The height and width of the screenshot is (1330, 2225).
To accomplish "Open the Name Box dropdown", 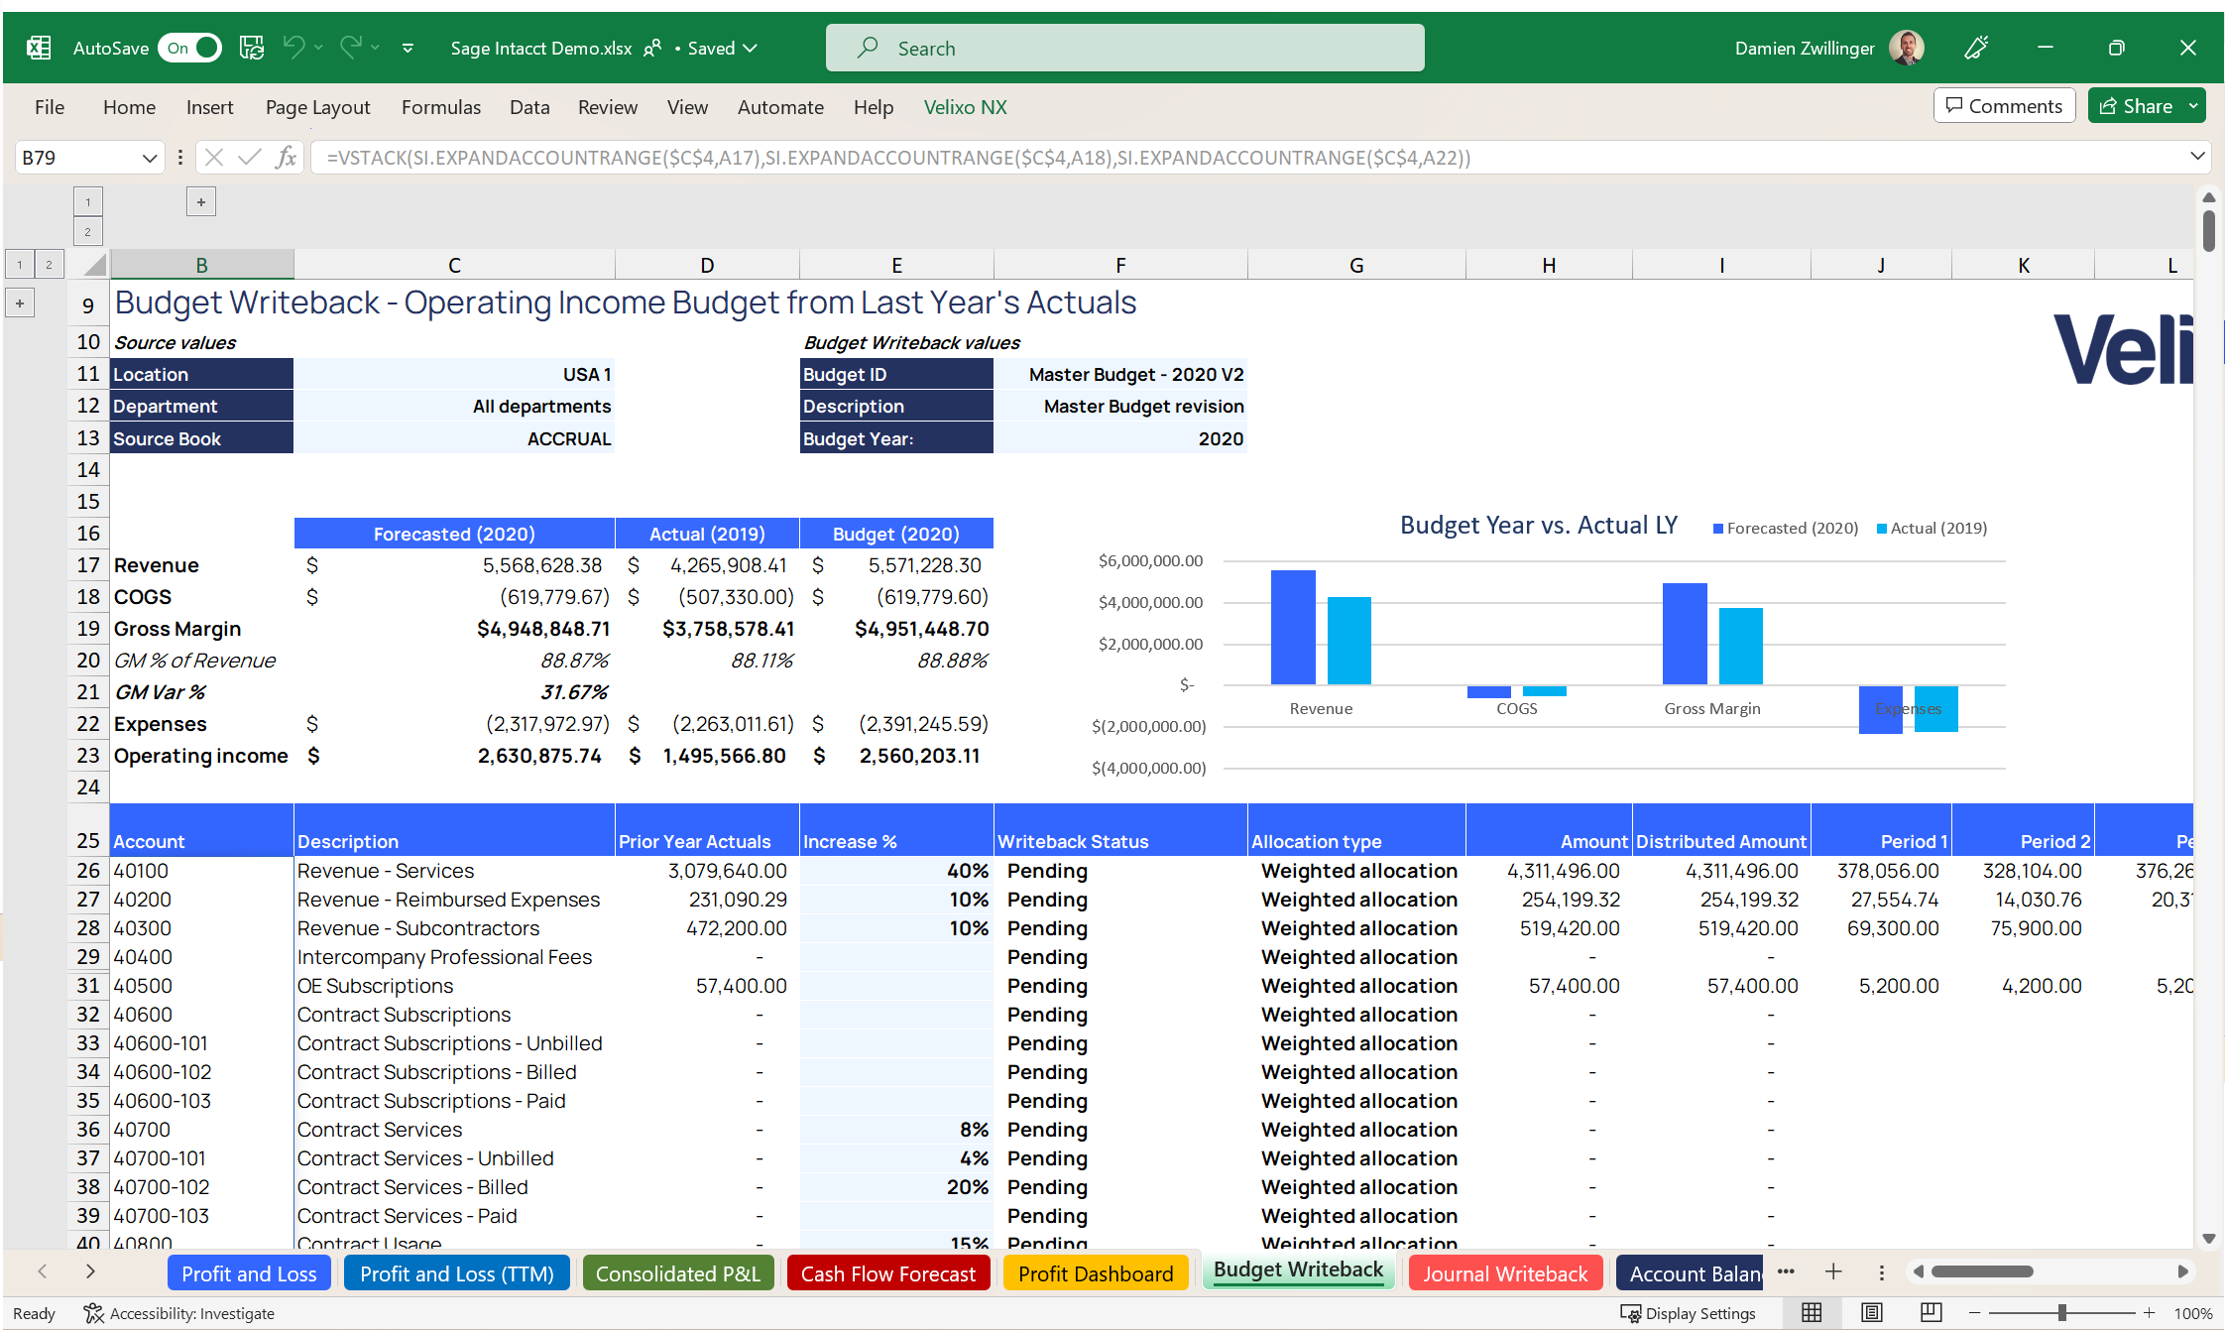I will pos(150,158).
